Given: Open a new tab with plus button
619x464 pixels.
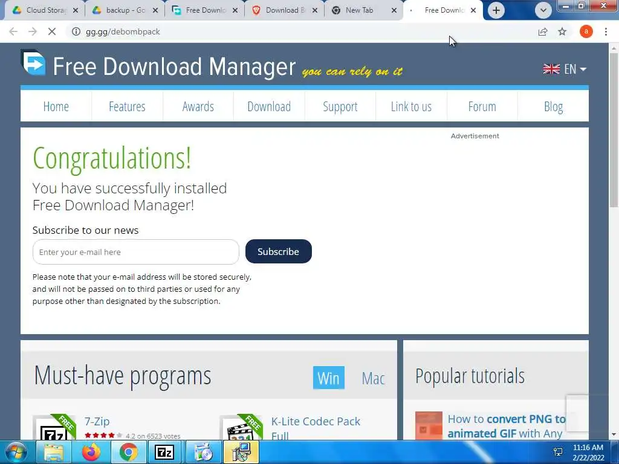Looking at the screenshot, I should coord(496,10).
